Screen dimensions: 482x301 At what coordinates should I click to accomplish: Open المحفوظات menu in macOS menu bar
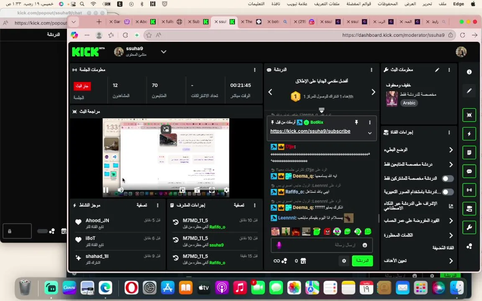point(387,4)
